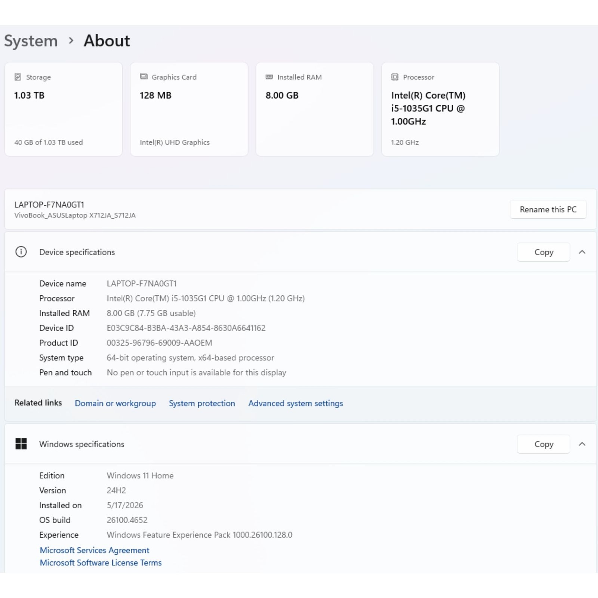
Task: Select the Windows Feature Experience Pack value
Action: (200, 535)
